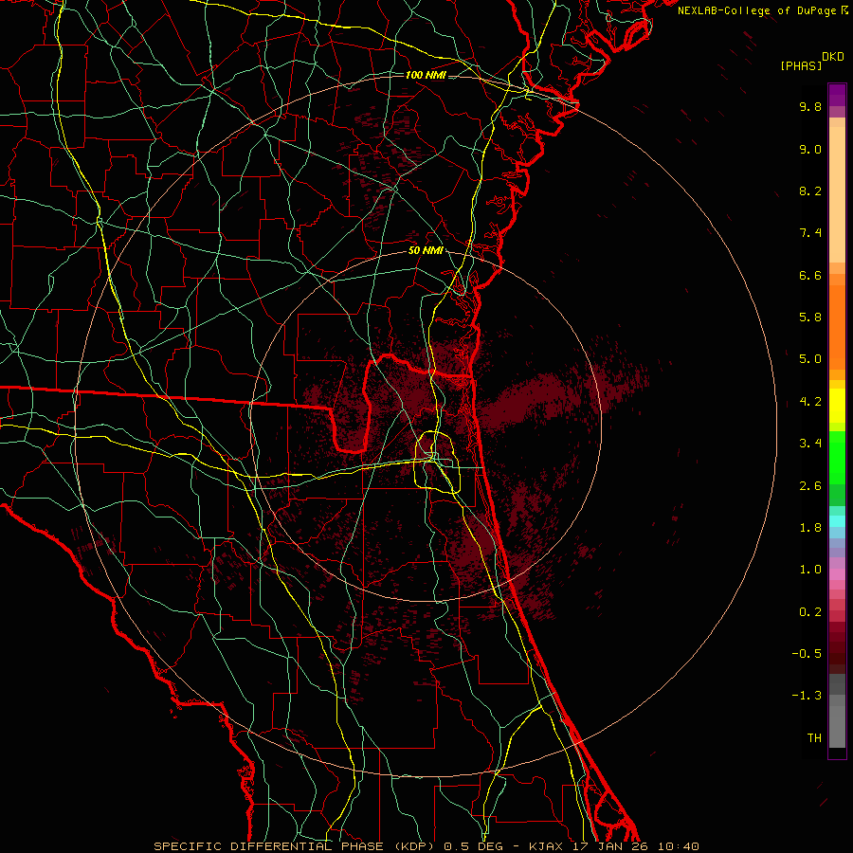This screenshot has width=853, height=853.
Task: Click the [PHAS] units label
Action: [801, 66]
